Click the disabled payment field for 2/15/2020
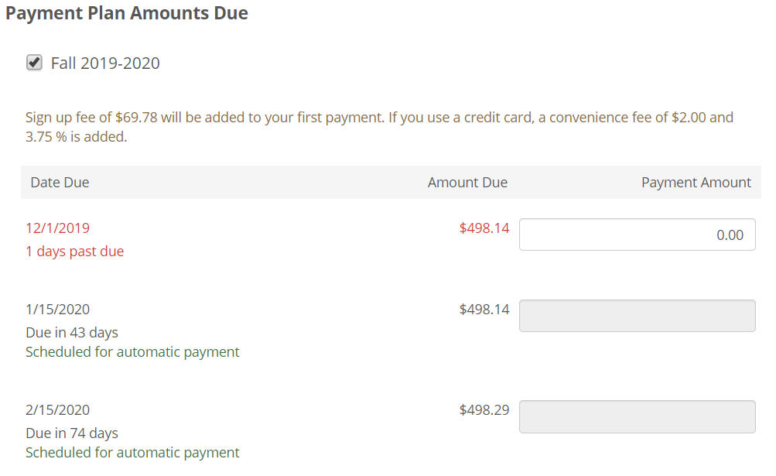 tap(637, 416)
